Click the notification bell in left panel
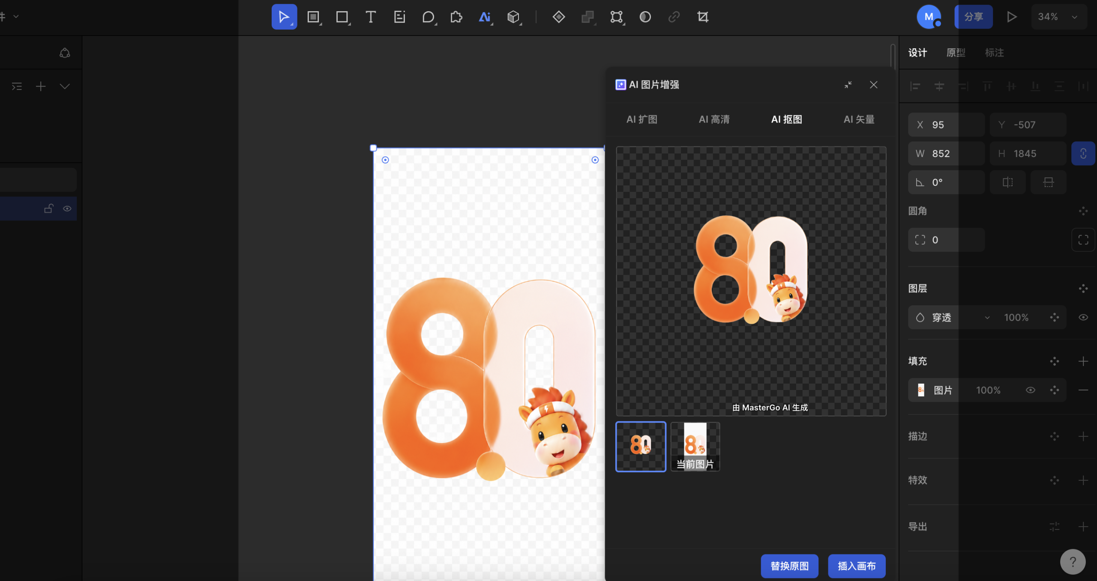 pos(65,53)
